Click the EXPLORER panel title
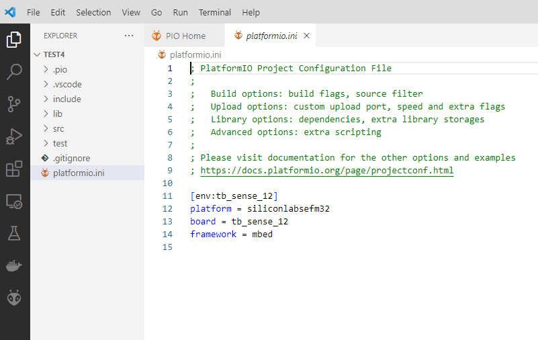This screenshot has height=340, width=538. (x=60, y=36)
